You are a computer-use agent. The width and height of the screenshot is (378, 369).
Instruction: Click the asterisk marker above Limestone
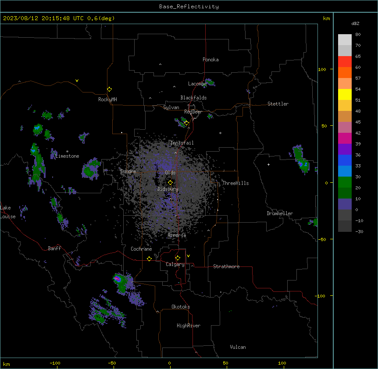(x=67, y=152)
